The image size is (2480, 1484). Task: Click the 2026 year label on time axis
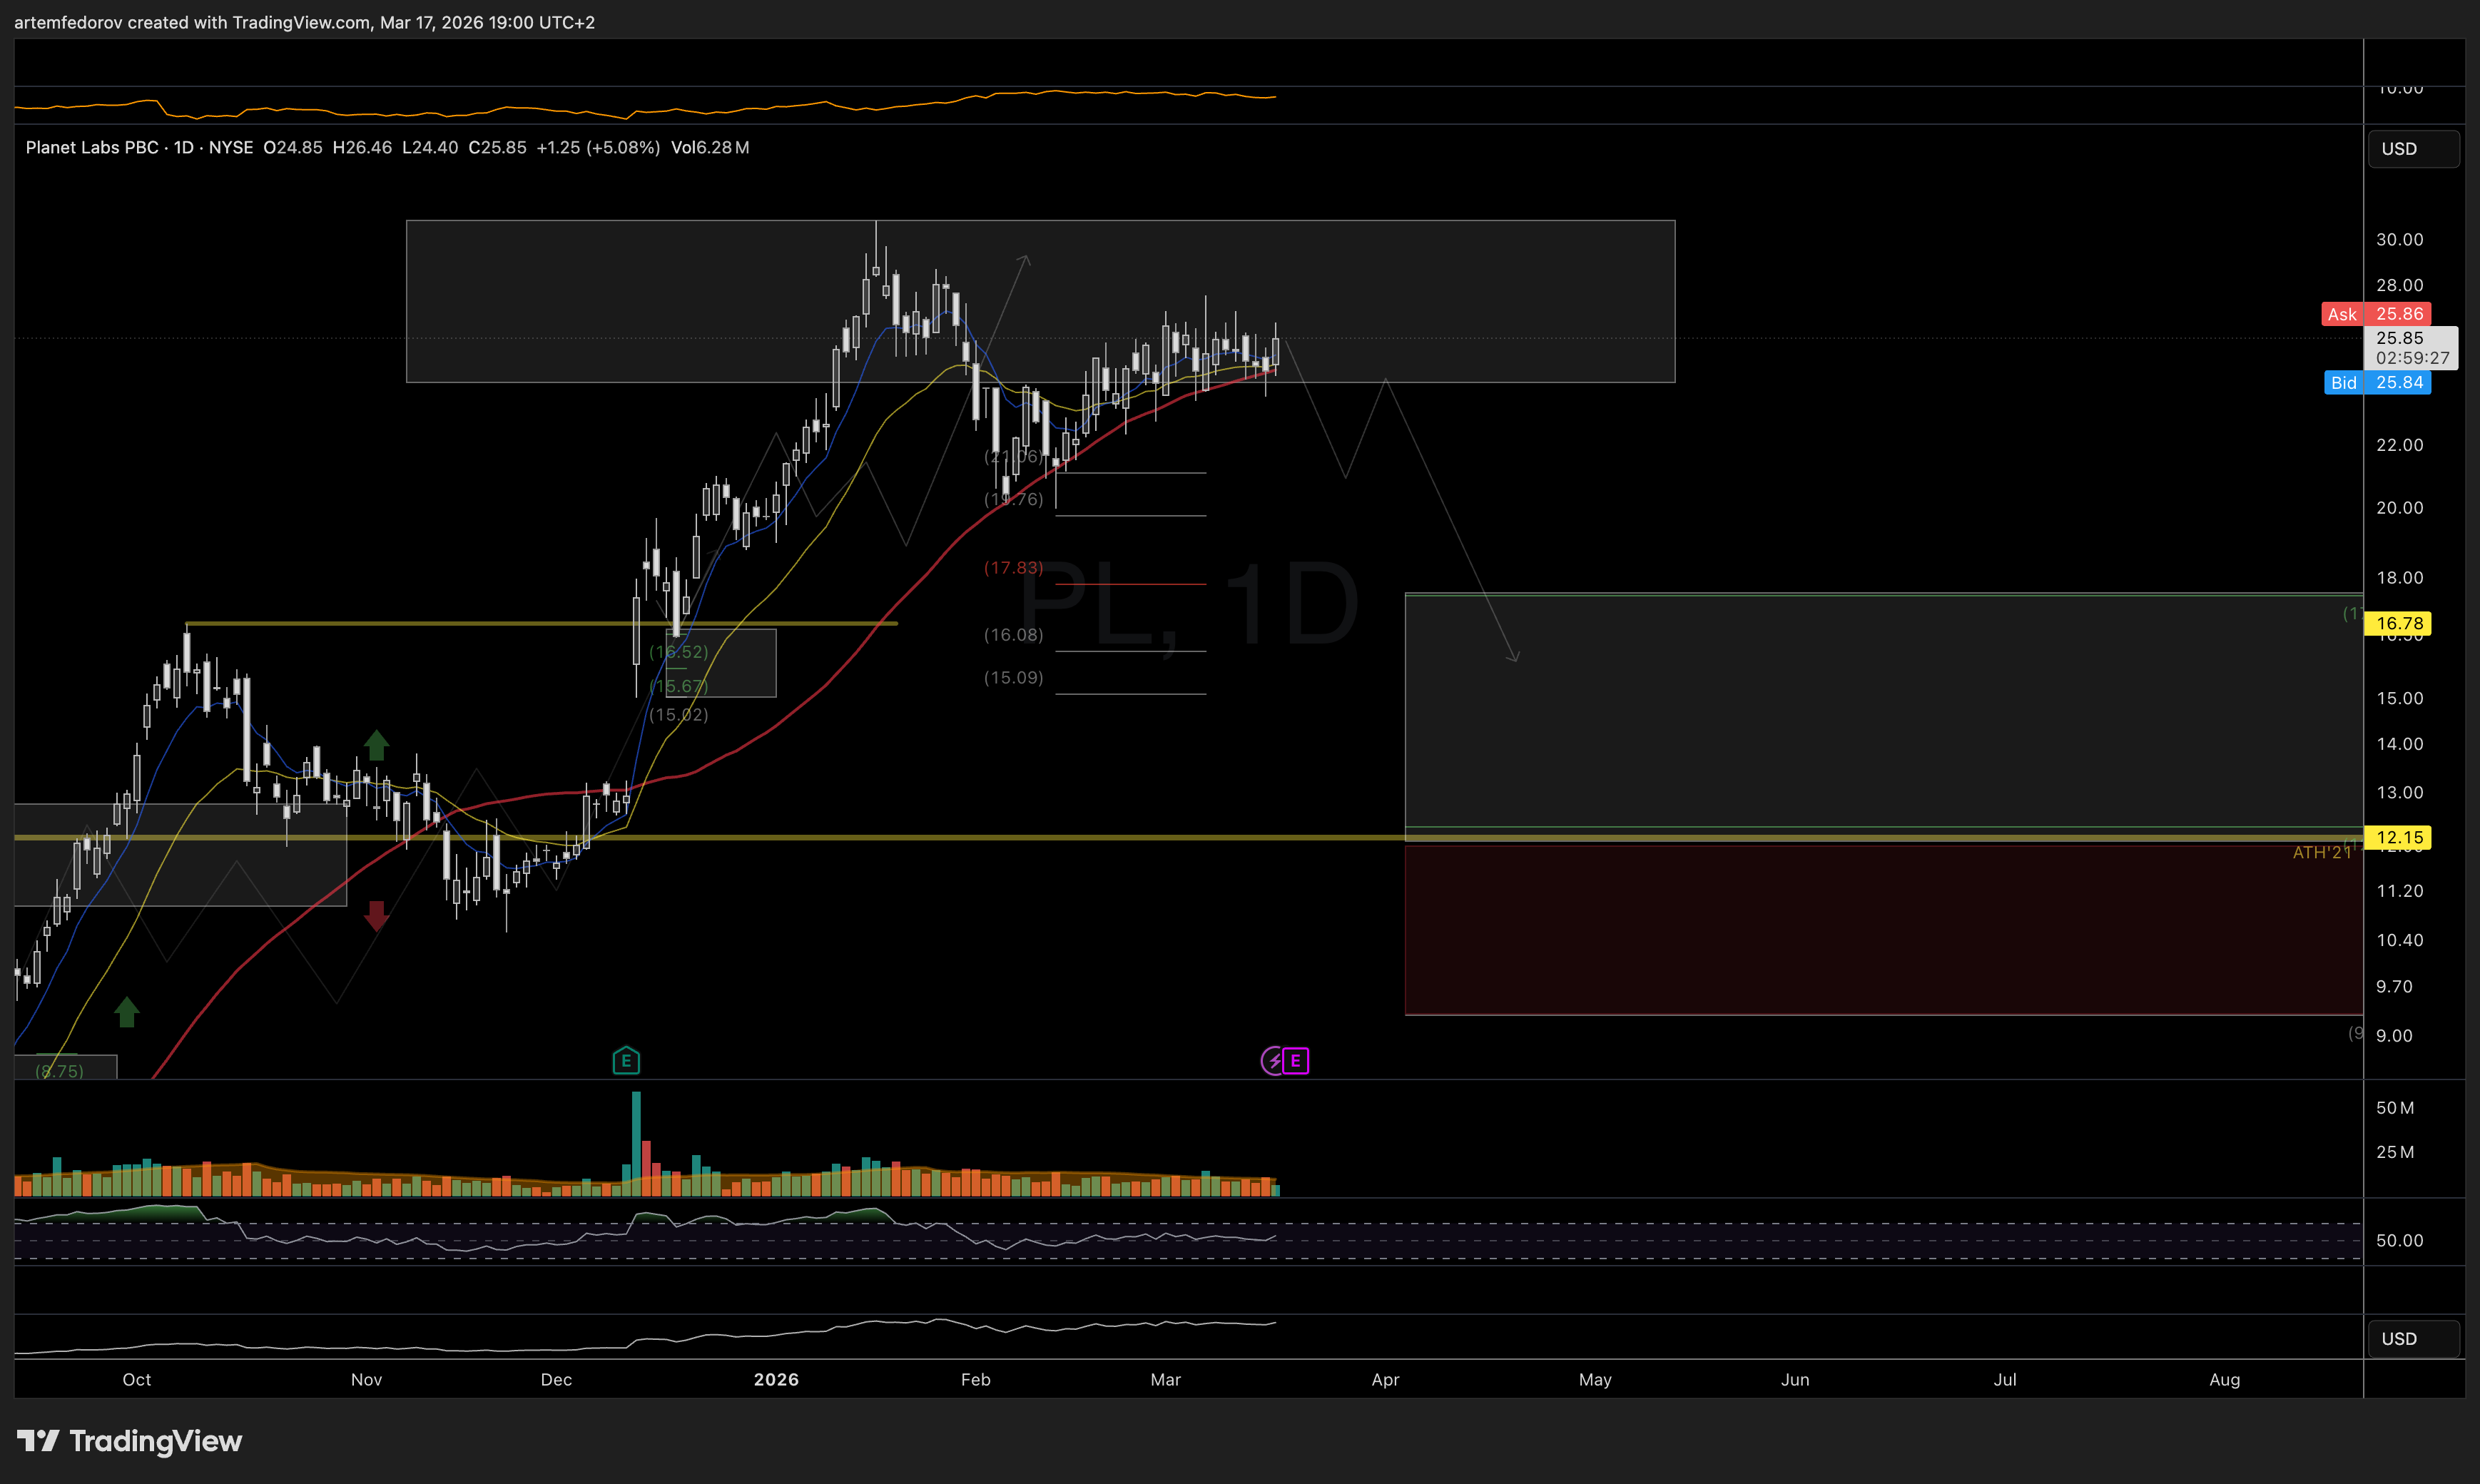click(776, 1380)
